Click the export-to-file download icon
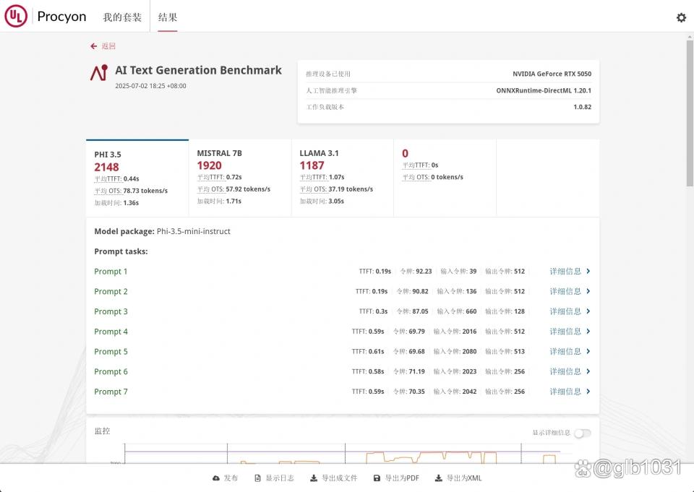 coord(313,478)
